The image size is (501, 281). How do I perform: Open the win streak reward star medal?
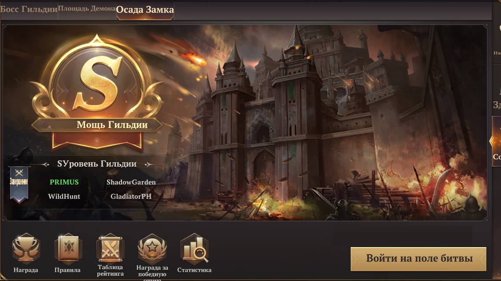coord(152,248)
